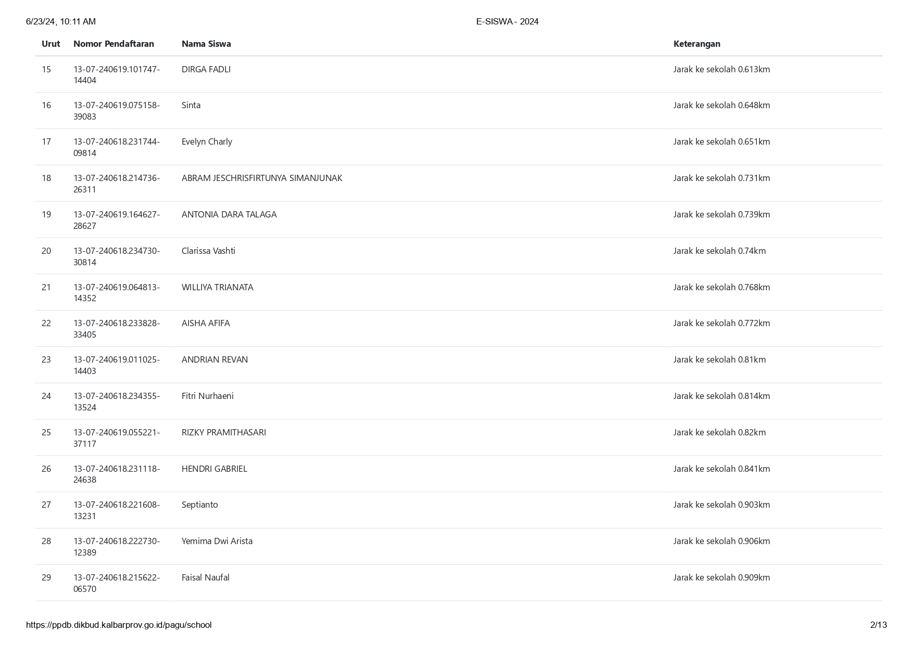The width and height of the screenshot is (913, 645).
Task: Click the 6/23/24, 10:11 AM timestamp
Action: click(61, 21)
